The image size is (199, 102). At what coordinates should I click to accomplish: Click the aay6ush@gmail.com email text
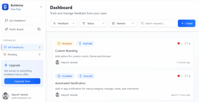point(21,98)
